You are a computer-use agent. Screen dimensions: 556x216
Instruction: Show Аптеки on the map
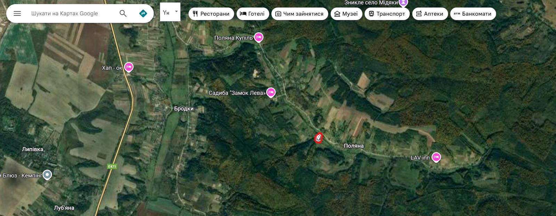coord(430,14)
